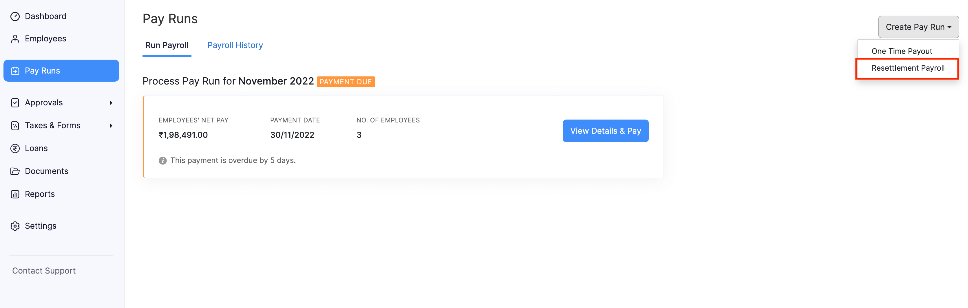Click the Approvals checkmark icon
968x308 pixels.
pos(15,103)
